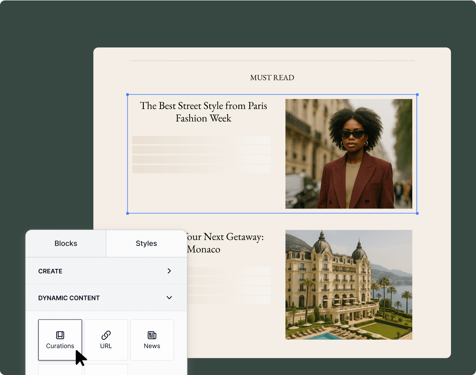Switch to the Blocks tab
The width and height of the screenshot is (476, 375).
pyautogui.click(x=66, y=243)
